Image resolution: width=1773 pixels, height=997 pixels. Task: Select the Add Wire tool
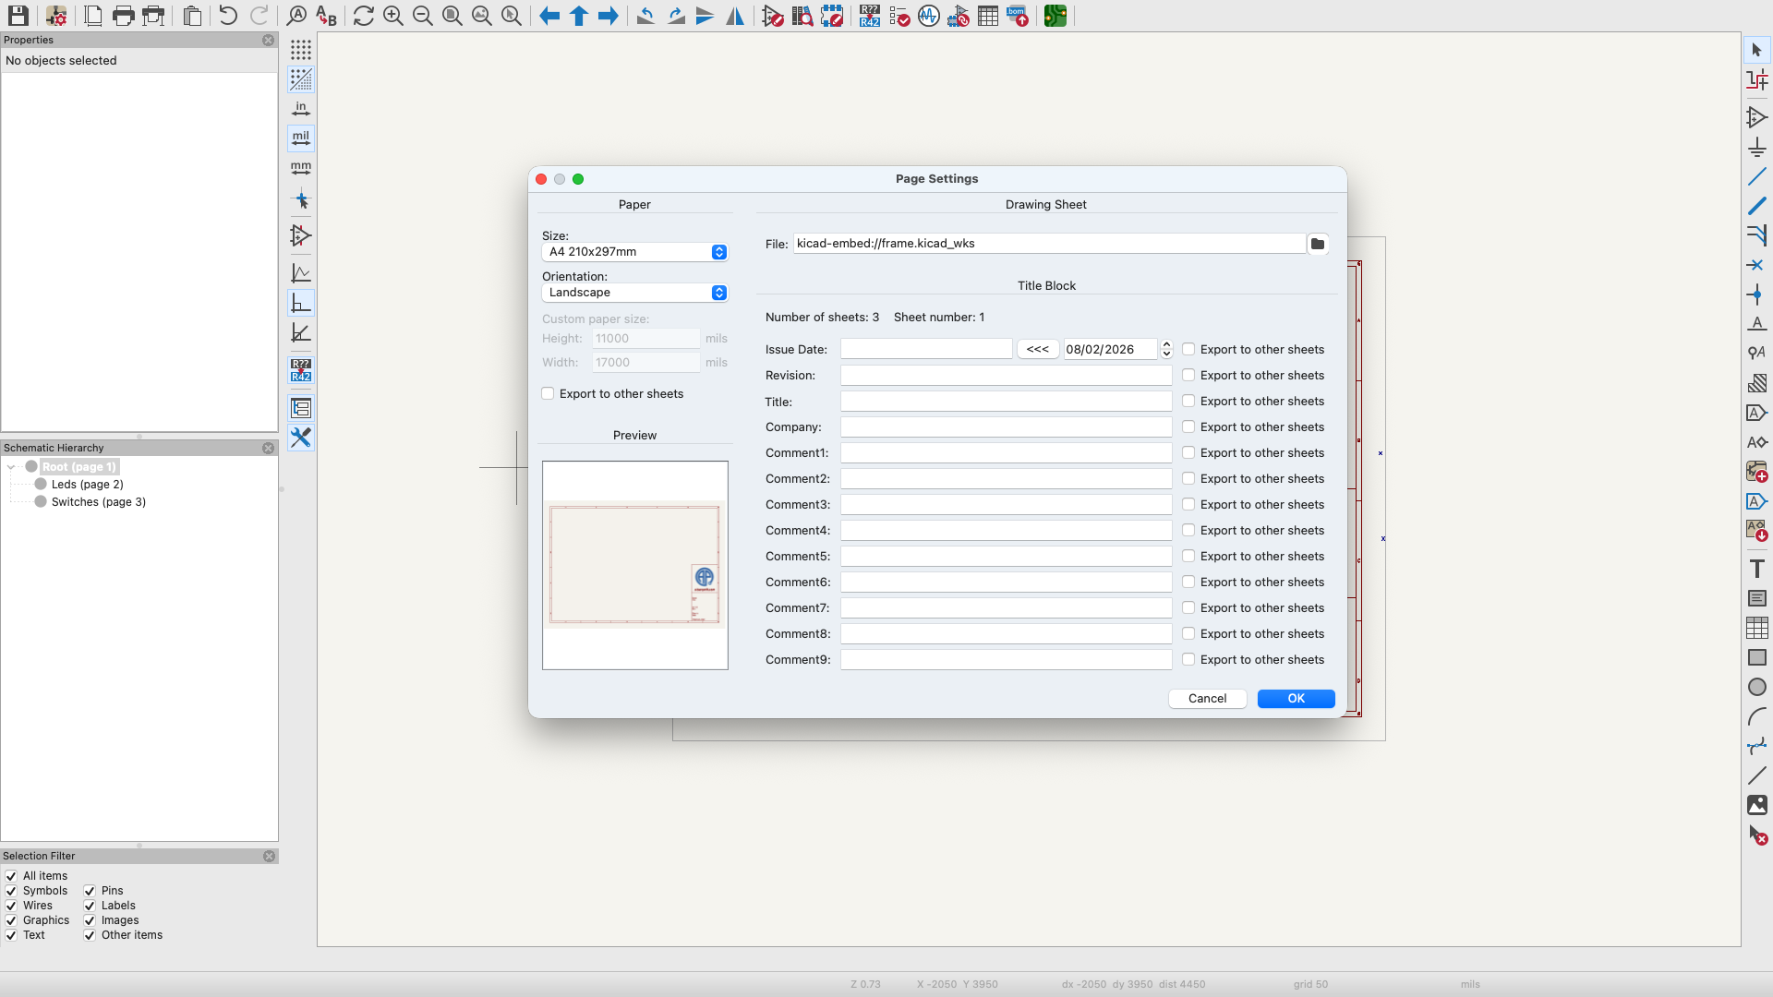1756,176
